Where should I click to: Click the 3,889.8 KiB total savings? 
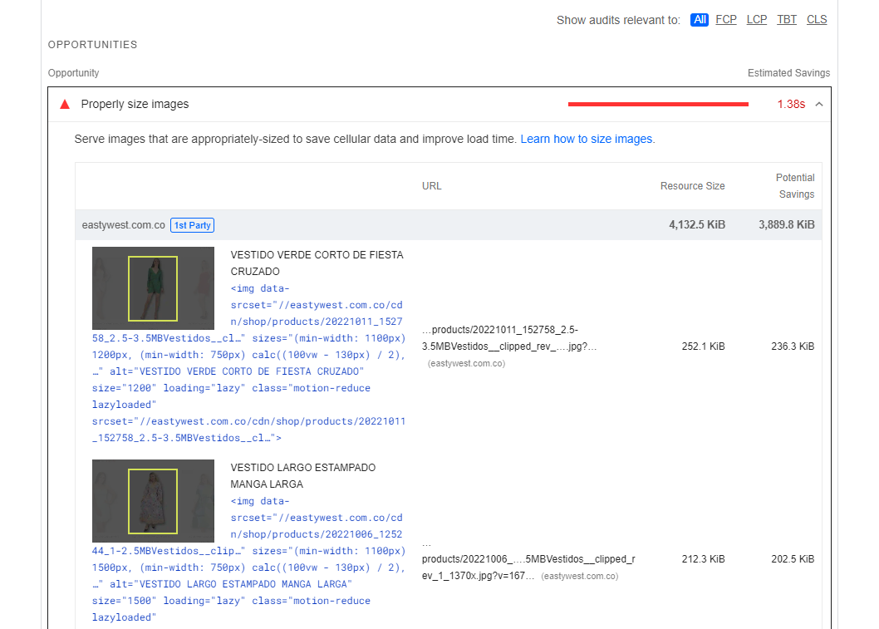[x=787, y=225]
